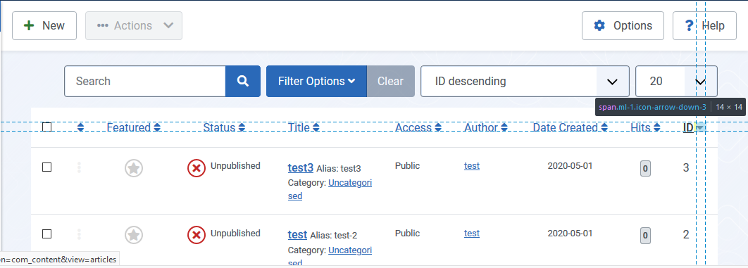The height and width of the screenshot is (268, 748).
Task: Click the Clear filters button
Action: tap(391, 82)
